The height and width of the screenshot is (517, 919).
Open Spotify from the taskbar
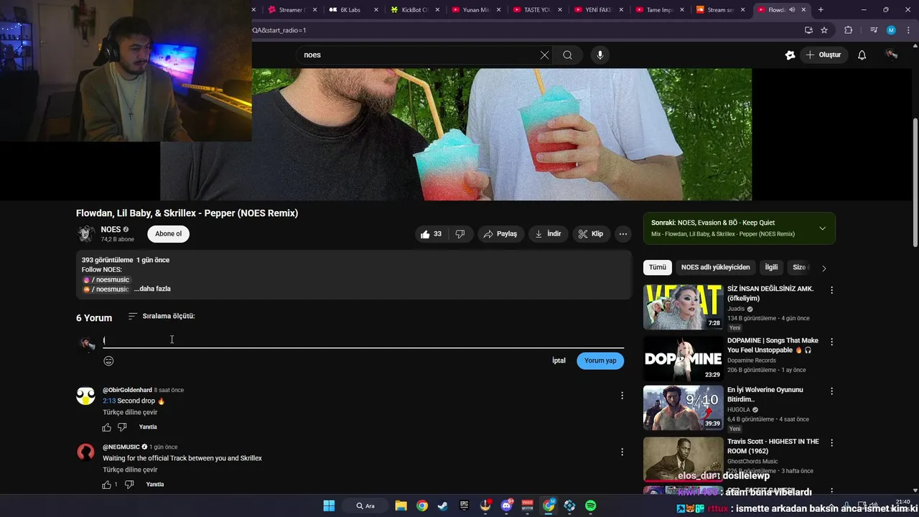[x=590, y=506]
